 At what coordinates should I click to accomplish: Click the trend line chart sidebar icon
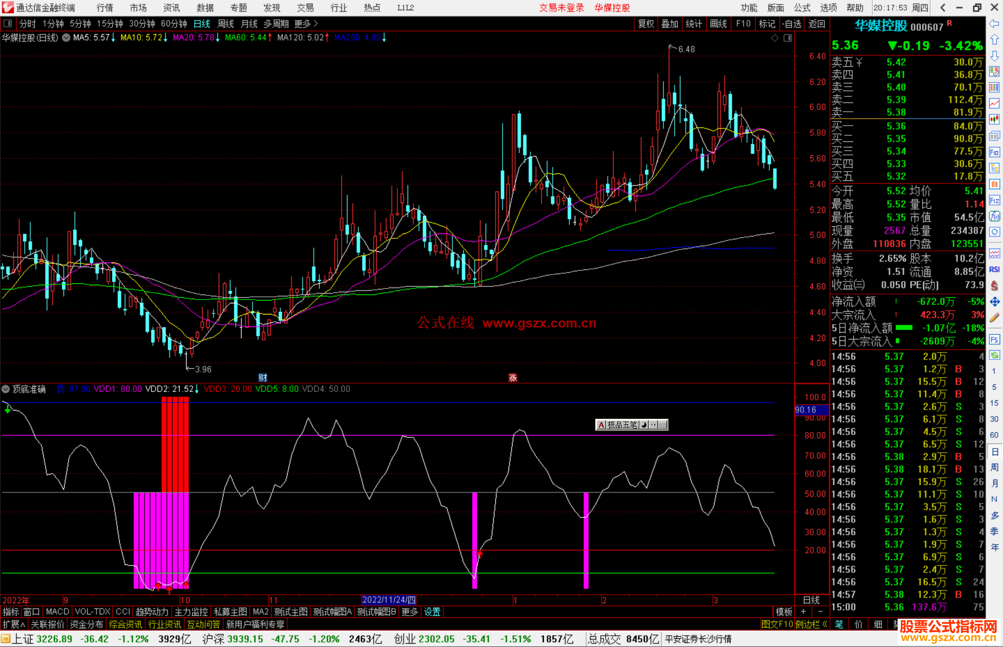[x=994, y=103]
